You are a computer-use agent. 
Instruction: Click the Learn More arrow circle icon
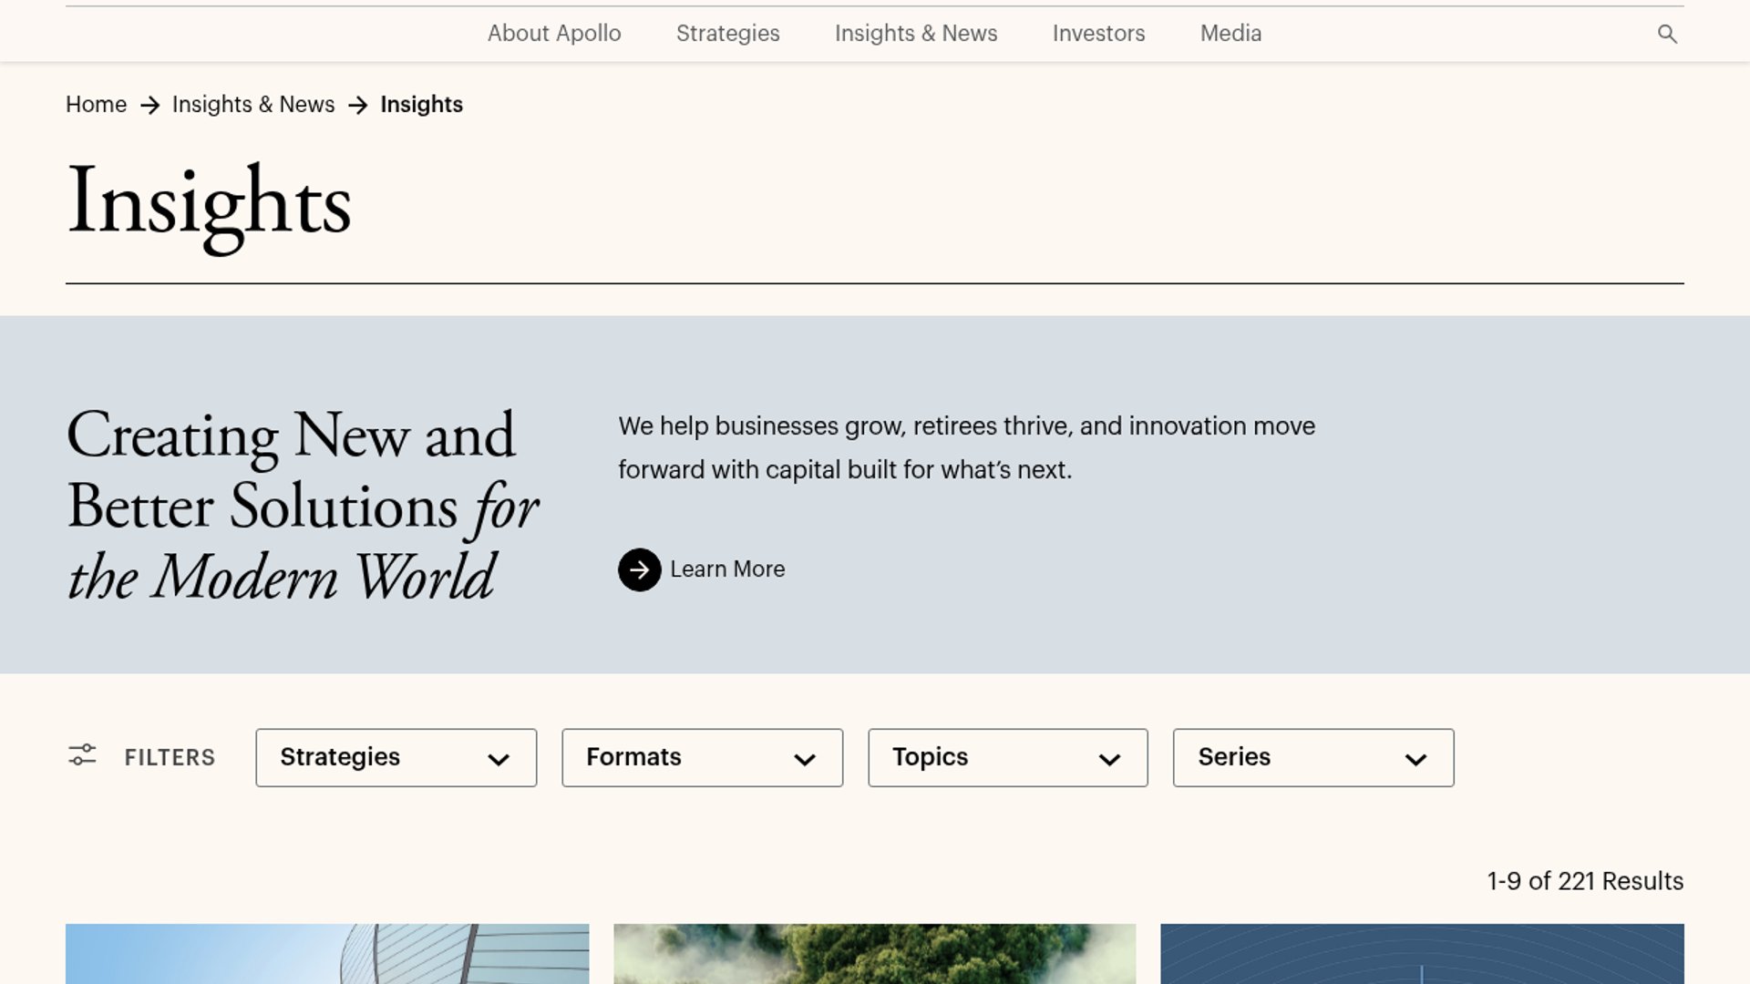[x=639, y=569]
